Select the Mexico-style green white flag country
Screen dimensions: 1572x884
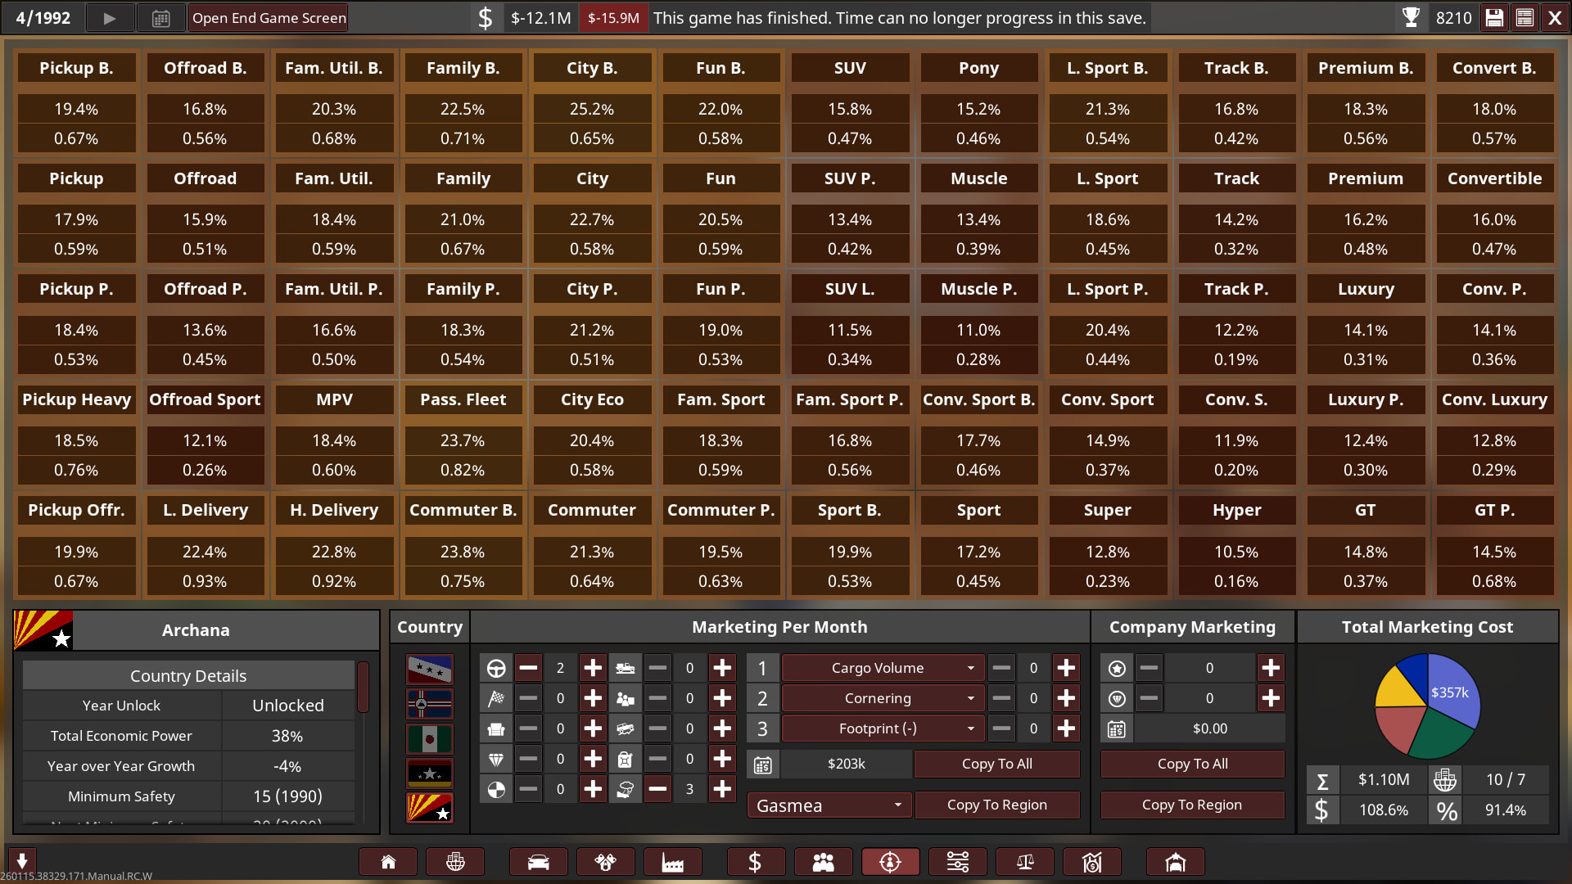point(429,738)
